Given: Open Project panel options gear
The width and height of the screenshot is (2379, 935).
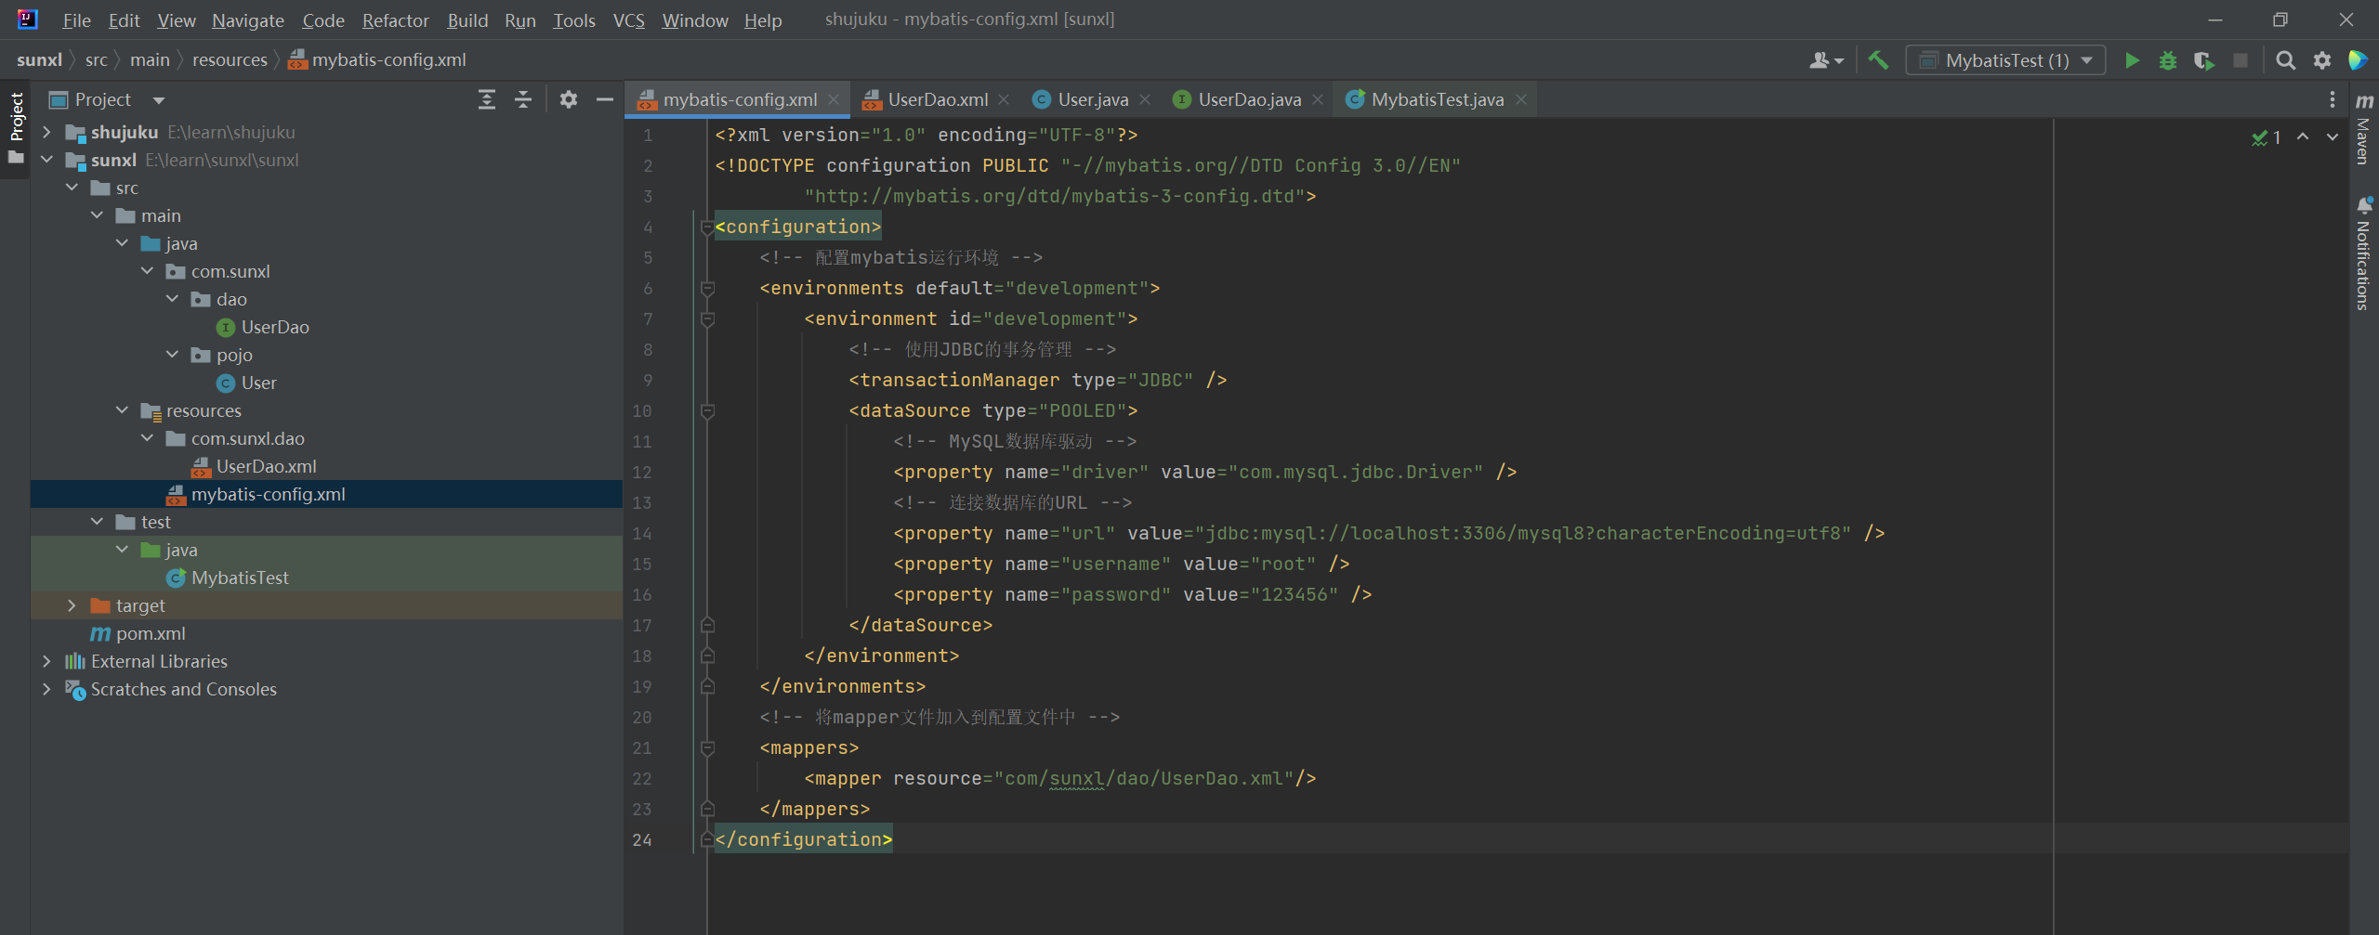Looking at the screenshot, I should (569, 99).
